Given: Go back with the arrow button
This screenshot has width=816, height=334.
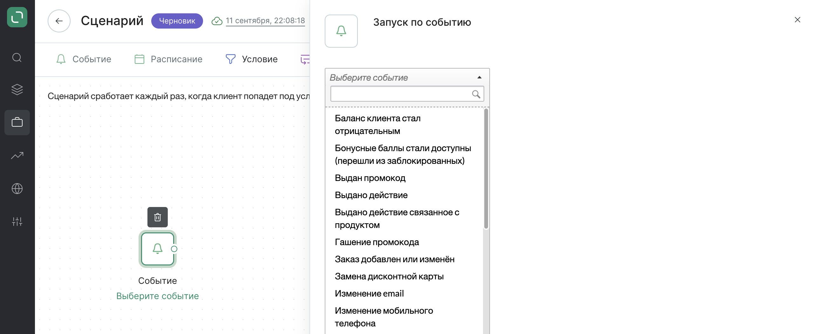Looking at the screenshot, I should 59,21.
